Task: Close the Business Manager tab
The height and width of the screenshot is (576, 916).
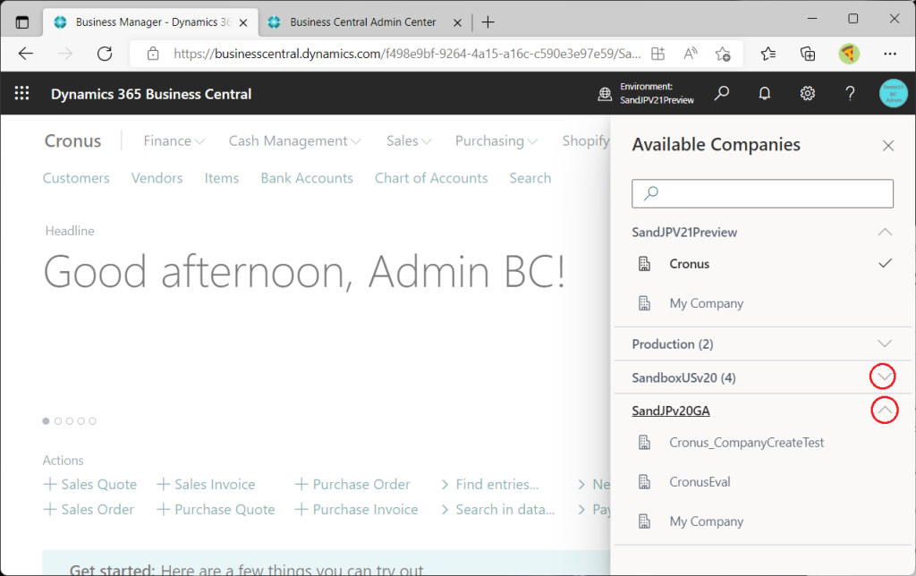Action: (x=243, y=22)
